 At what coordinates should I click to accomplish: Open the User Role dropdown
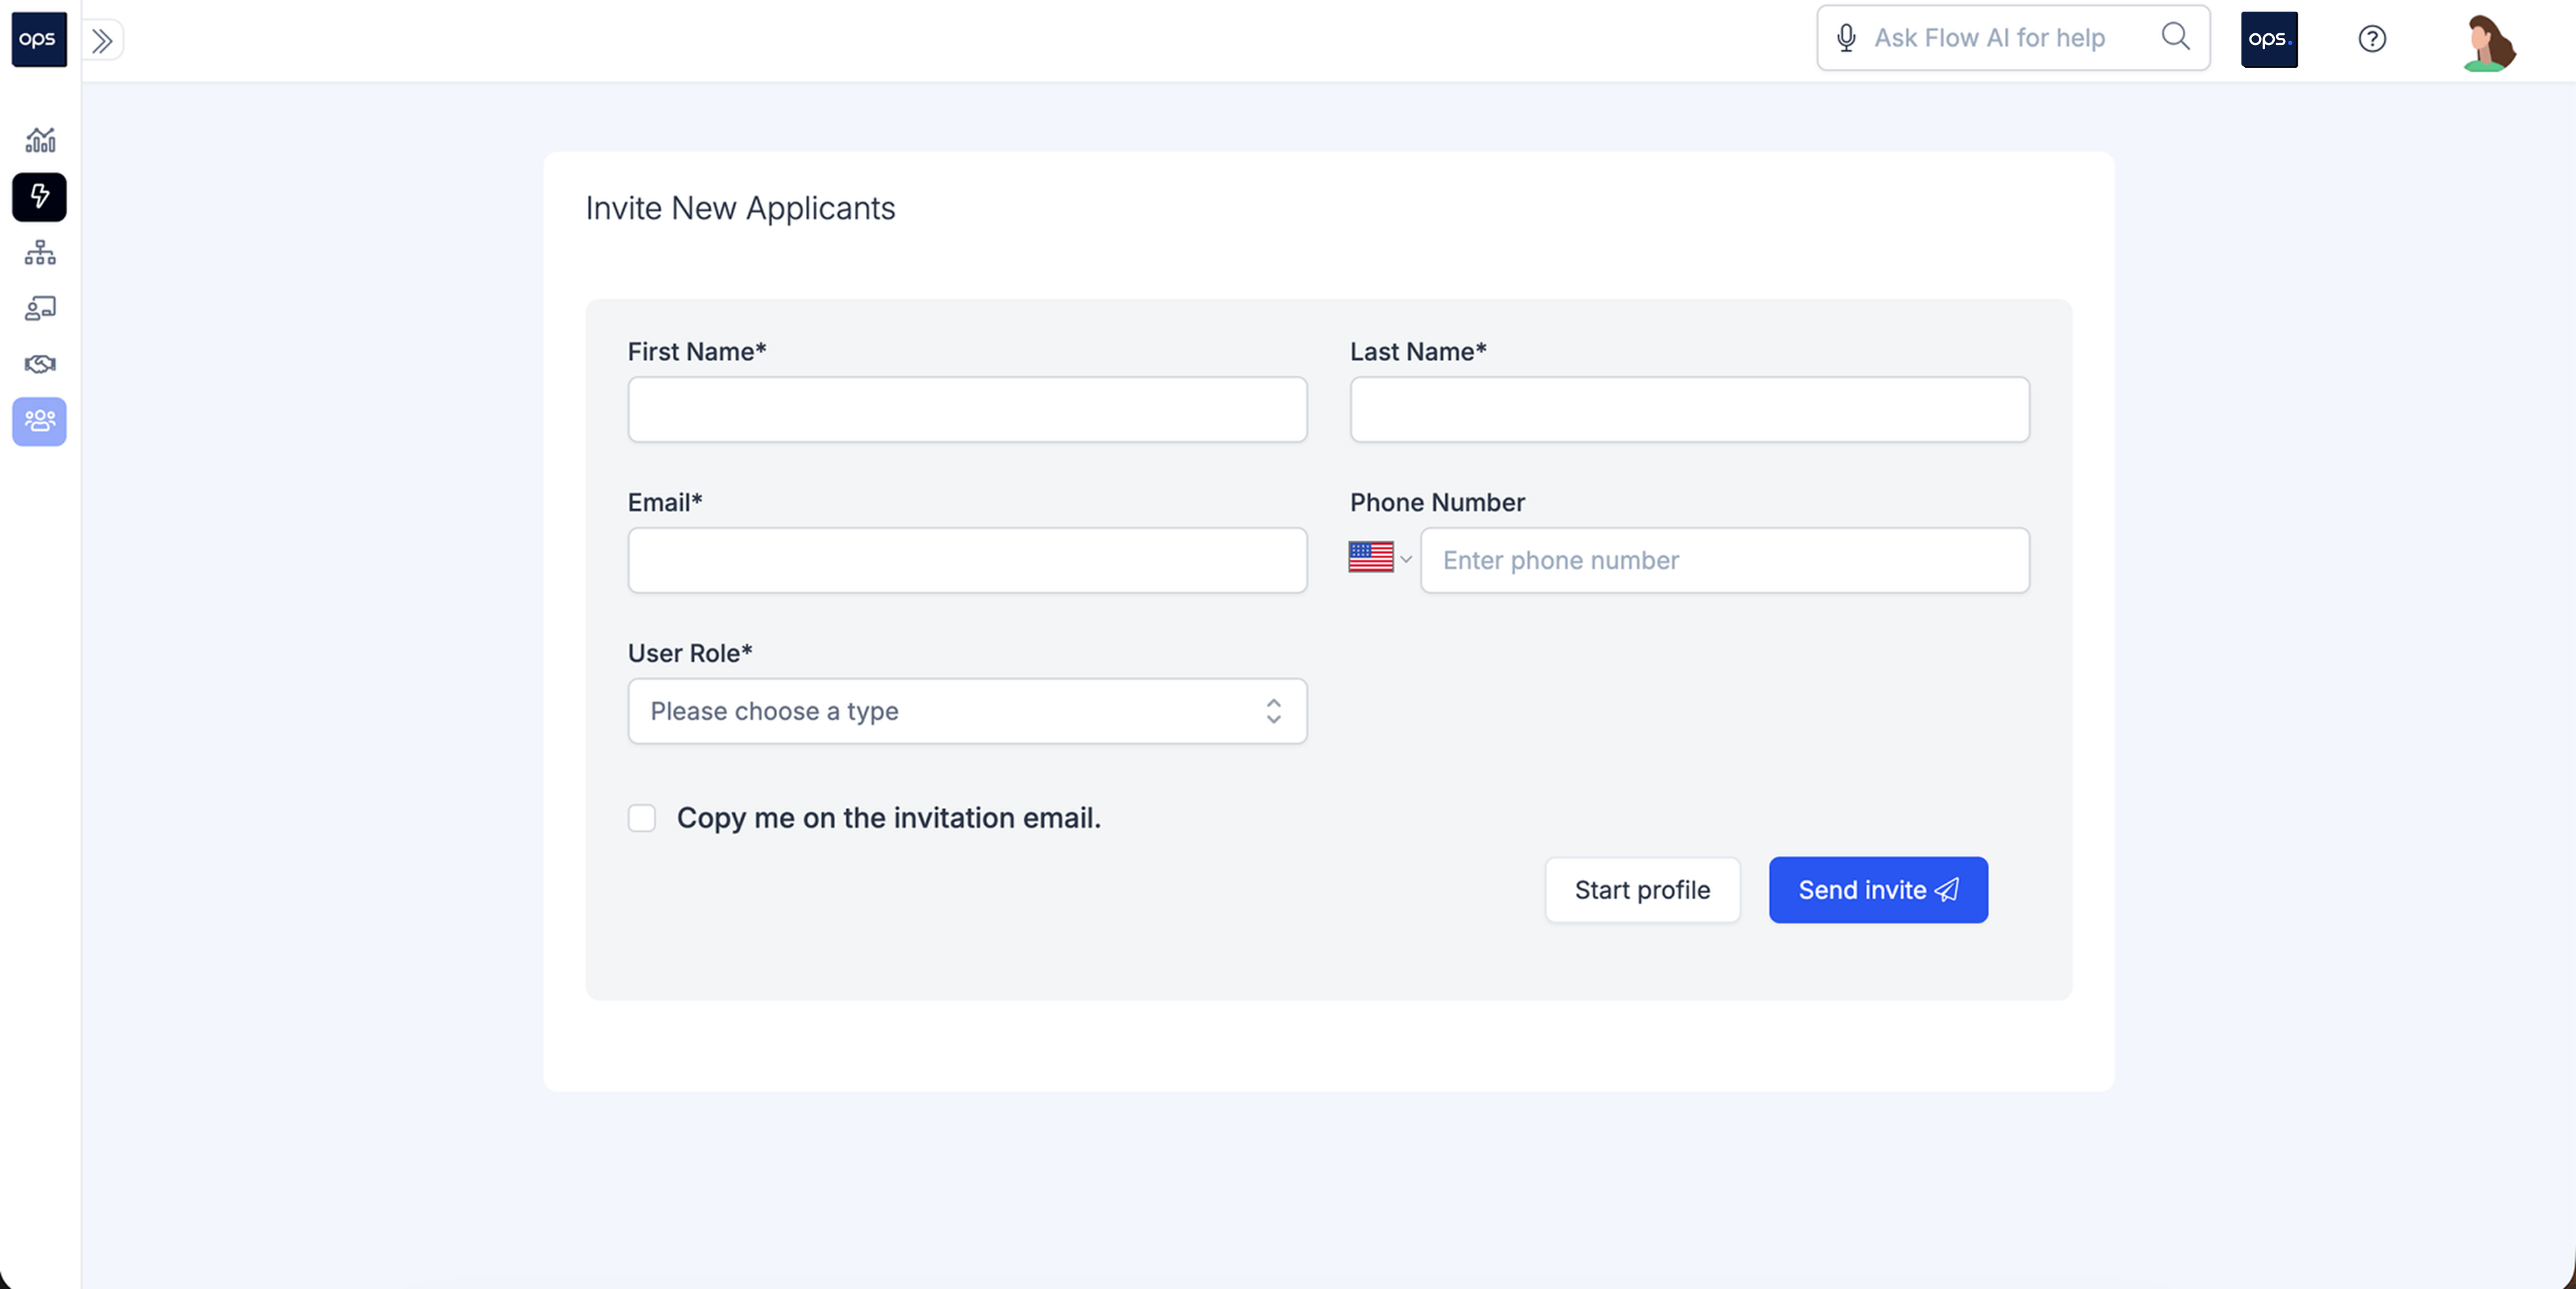click(967, 711)
